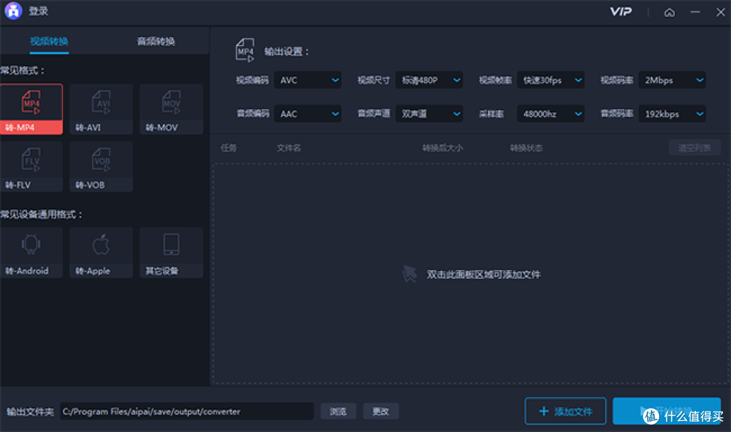The height and width of the screenshot is (432, 731).
Task: Click the output folder path field
Action: [x=187, y=412]
